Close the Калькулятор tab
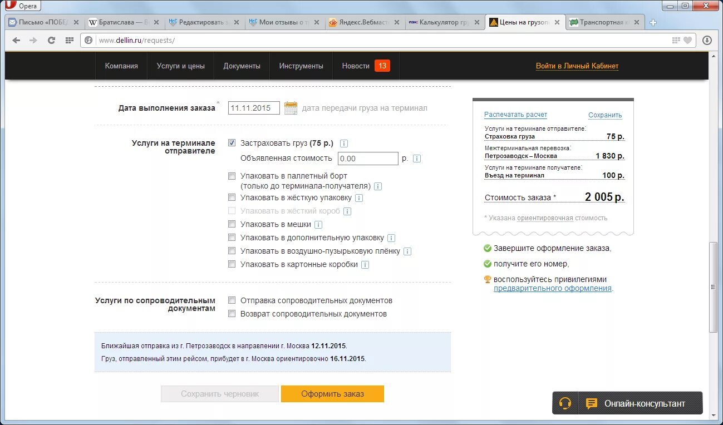The height and width of the screenshot is (425, 723). point(477,23)
